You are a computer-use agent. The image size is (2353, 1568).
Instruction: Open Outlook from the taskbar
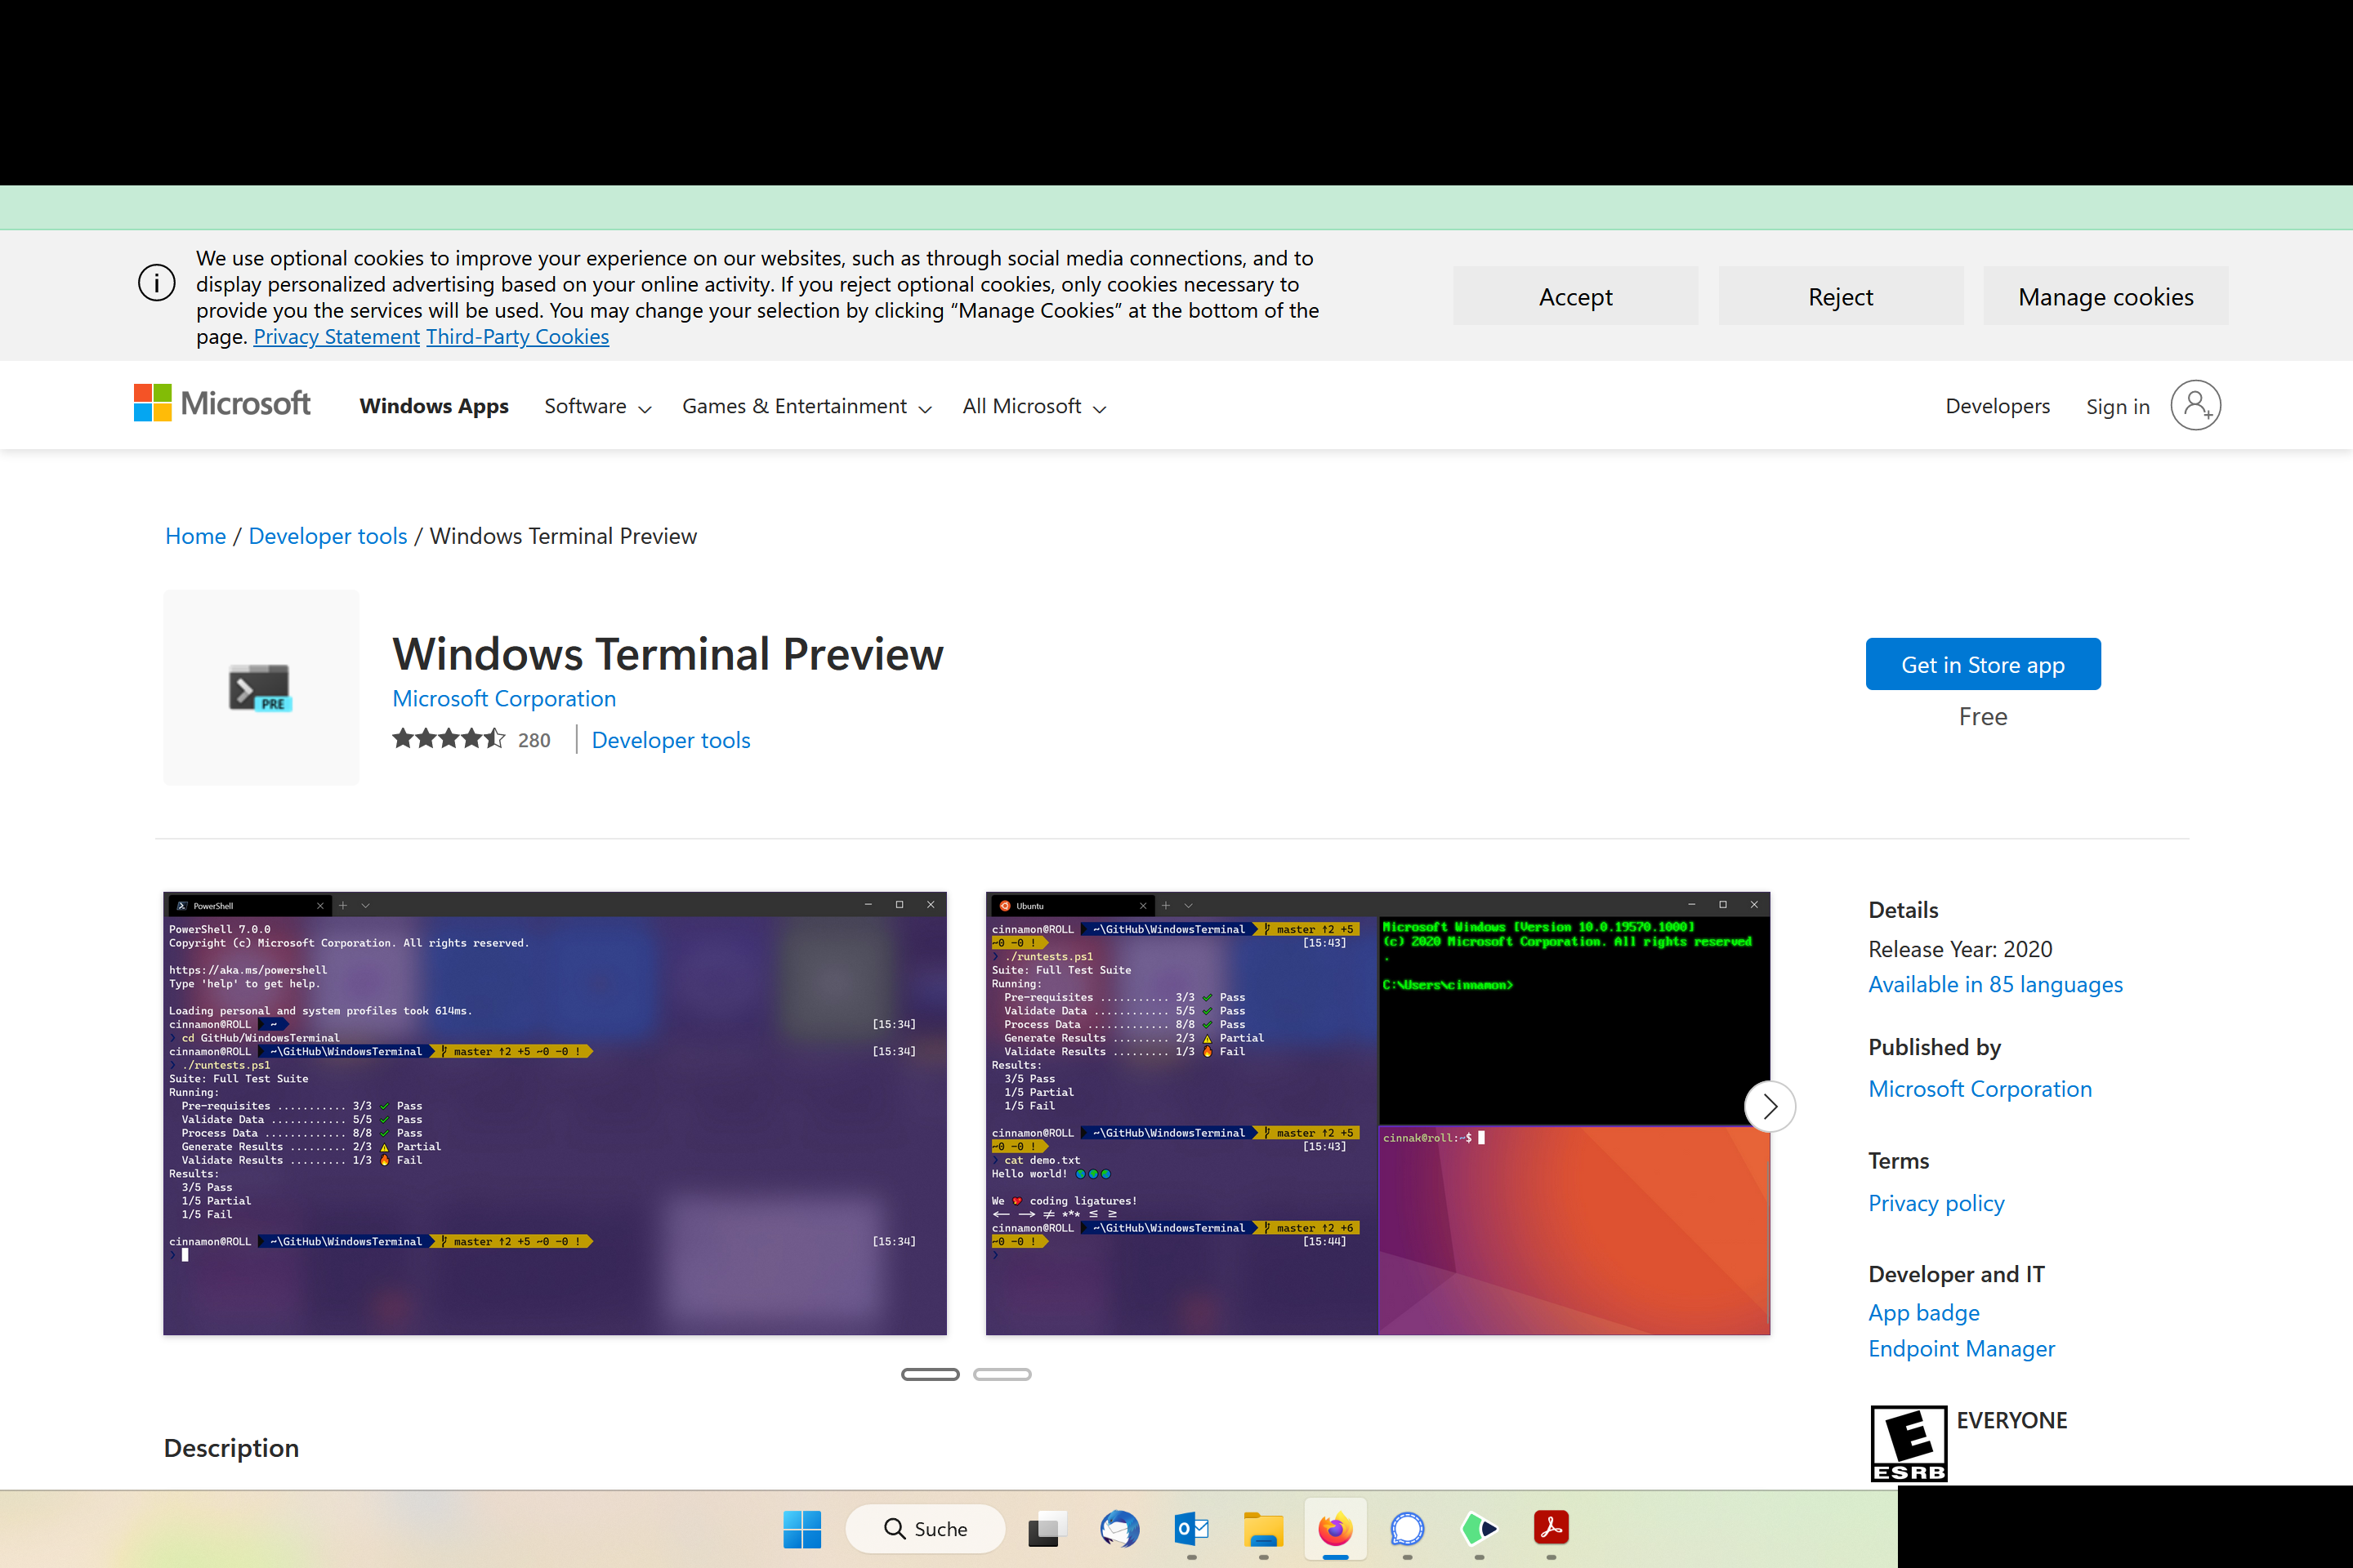(x=1190, y=1529)
